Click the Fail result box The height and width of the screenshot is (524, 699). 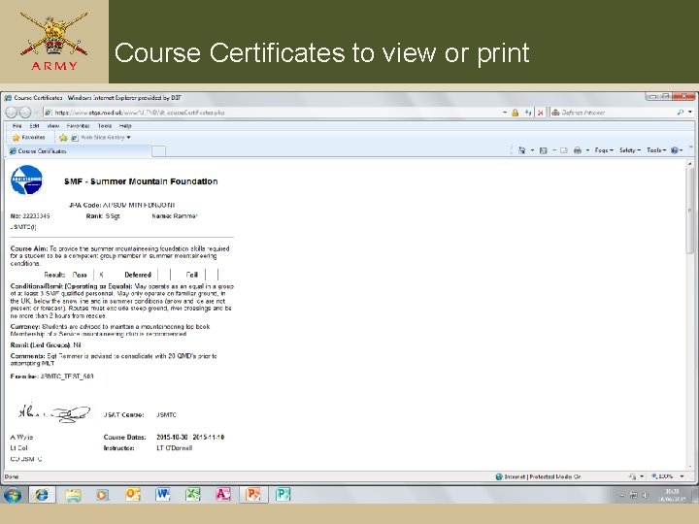tap(212, 275)
